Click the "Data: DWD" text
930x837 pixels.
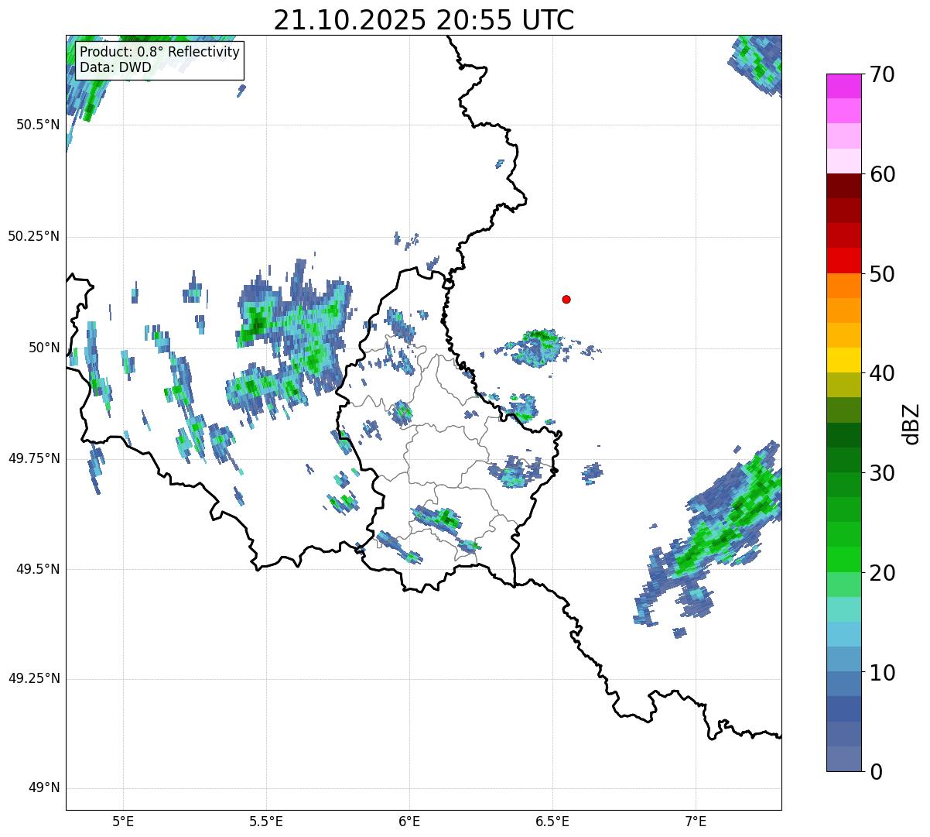(116, 67)
